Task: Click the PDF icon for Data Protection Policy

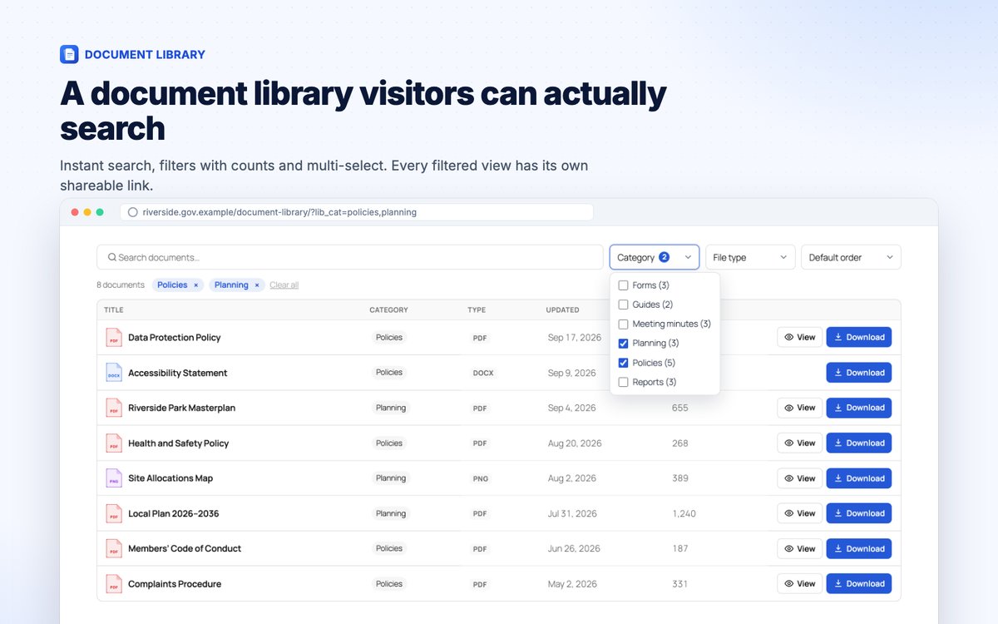Action: [114, 338]
